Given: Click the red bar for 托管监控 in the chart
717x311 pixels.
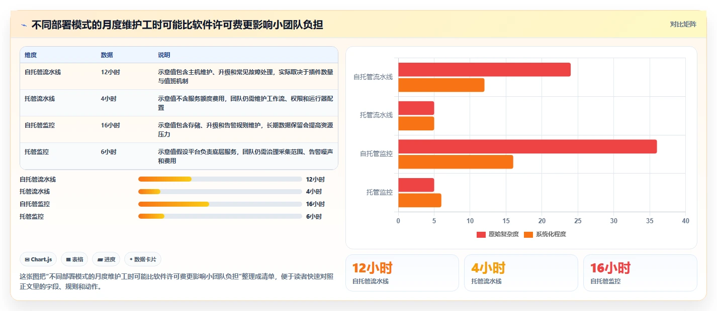Looking at the screenshot, I should (416, 185).
